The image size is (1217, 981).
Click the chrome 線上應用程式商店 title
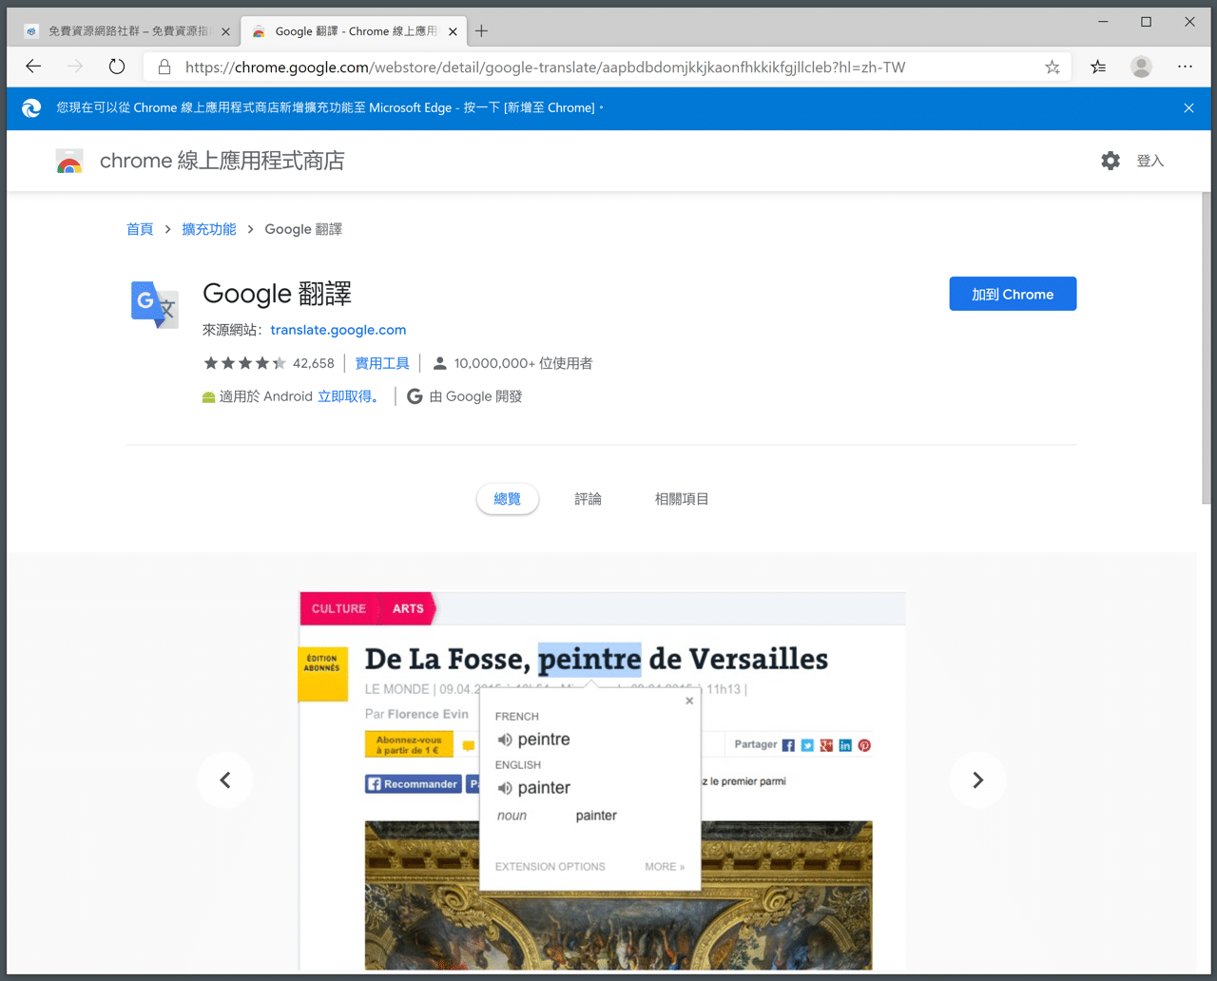coord(222,161)
